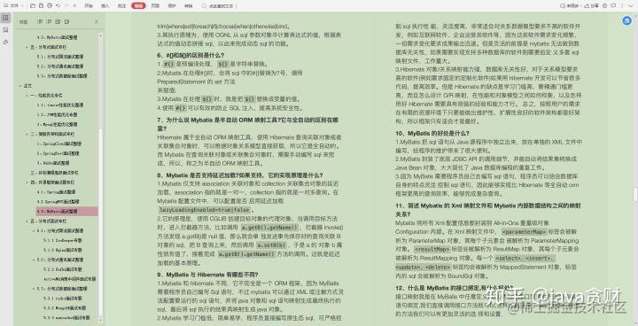Collapse the 正文 tree node

[x=20, y=86]
